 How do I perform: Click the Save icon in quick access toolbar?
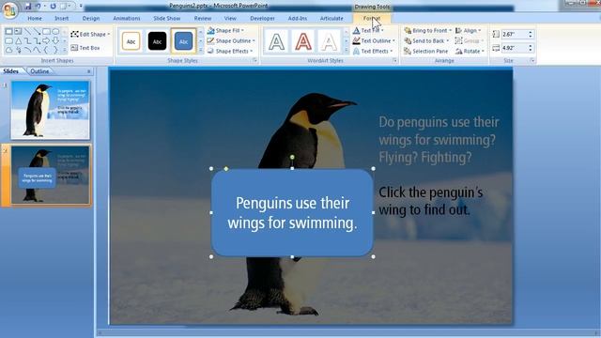(x=28, y=7)
